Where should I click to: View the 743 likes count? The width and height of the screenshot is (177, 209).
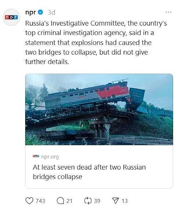[40, 201]
